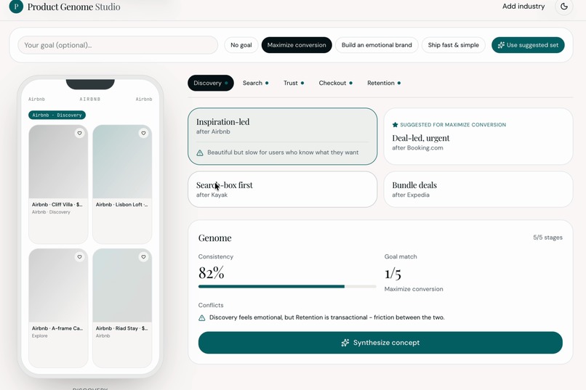Open A-frame Cabin listing thumbnail
Viewport: 586px width, 390px height.
[58, 285]
